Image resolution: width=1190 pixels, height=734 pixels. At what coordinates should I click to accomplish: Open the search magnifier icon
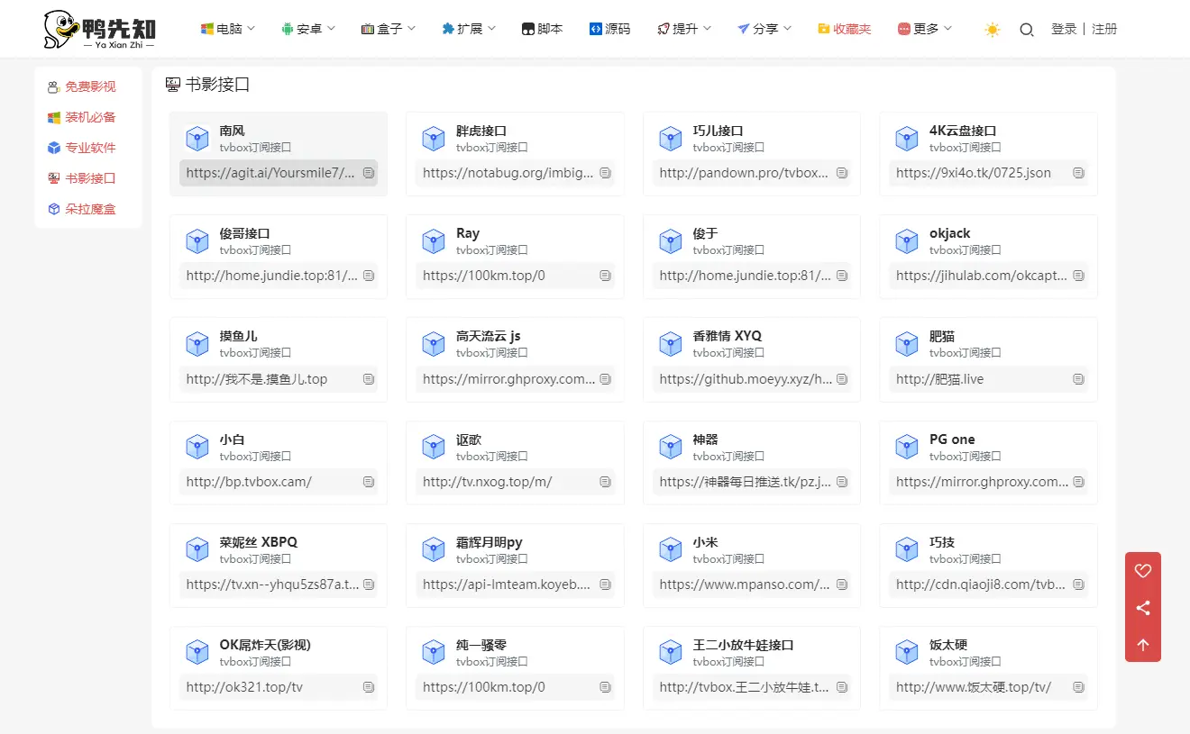pos(1027,30)
